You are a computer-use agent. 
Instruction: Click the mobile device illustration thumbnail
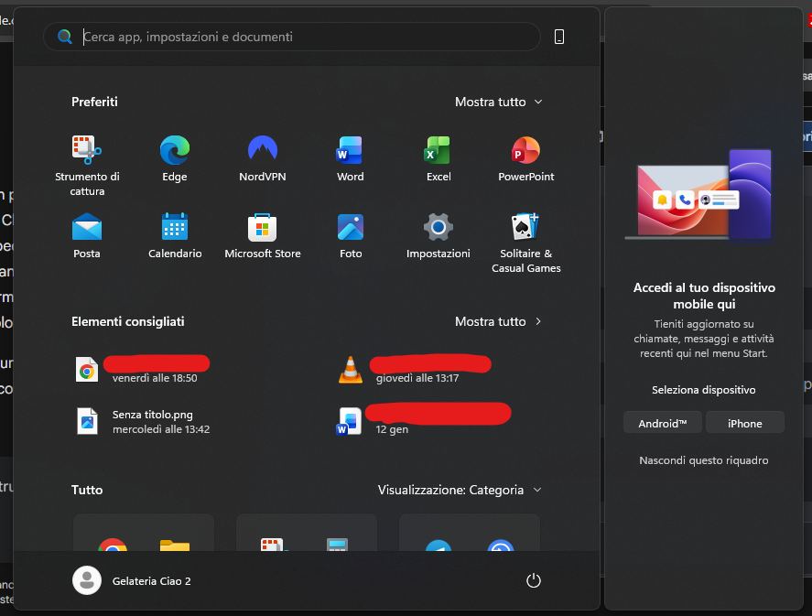pyautogui.click(x=698, y=196)
